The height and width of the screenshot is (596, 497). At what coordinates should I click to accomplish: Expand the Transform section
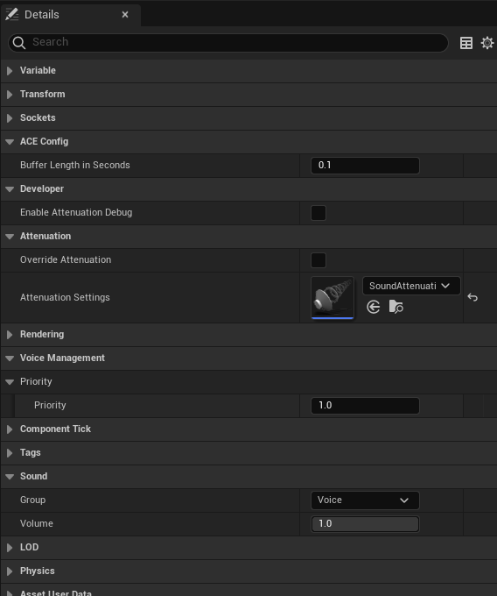[10, 95]
